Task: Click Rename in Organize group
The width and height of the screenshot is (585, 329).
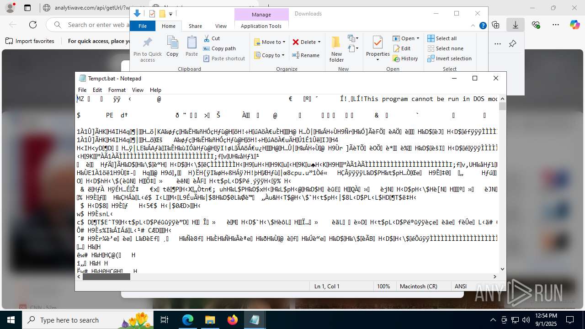Action: click(306, 55)
